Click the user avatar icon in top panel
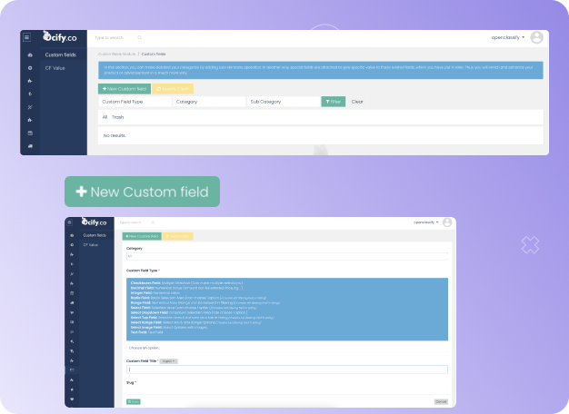Viewport: 569px width, 414px height. tap(537, 38)
